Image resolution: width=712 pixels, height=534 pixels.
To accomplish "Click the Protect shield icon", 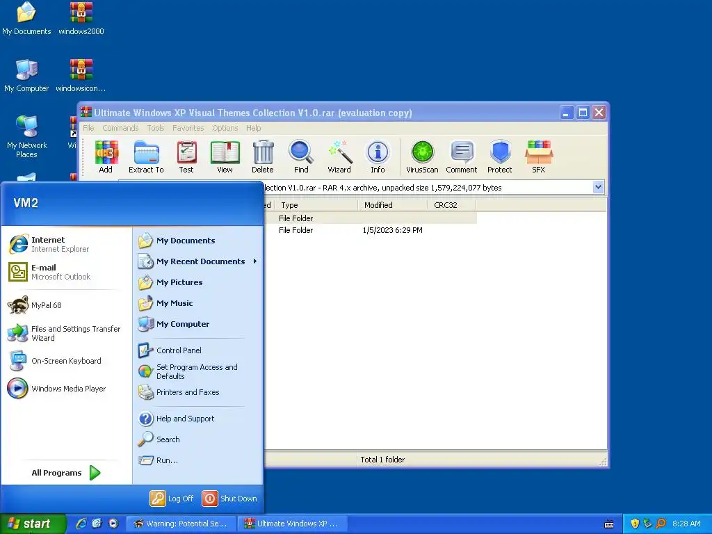I will [500, 156].
